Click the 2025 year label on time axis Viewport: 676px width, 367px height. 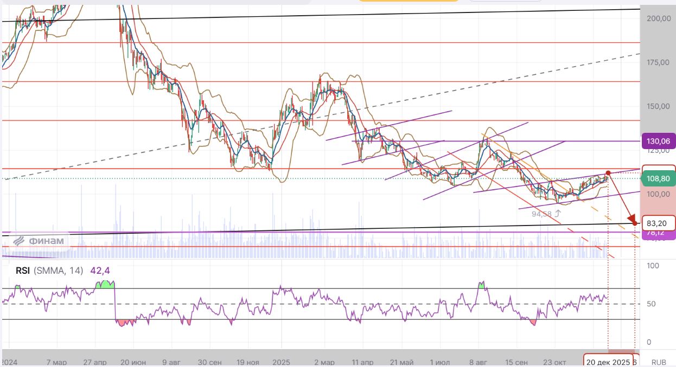[x=281, y=362]
